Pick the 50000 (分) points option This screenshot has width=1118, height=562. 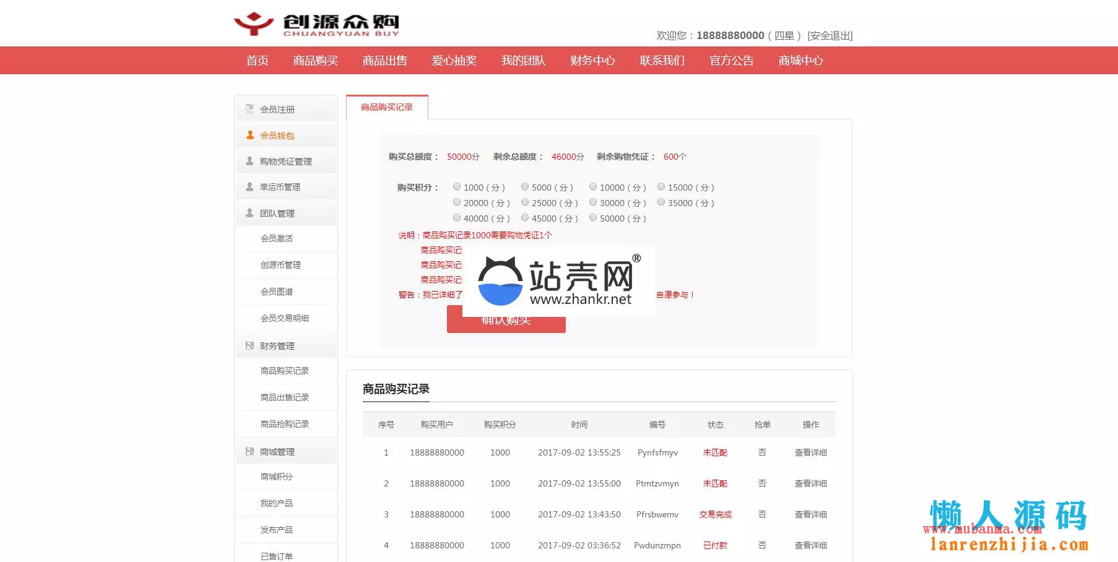(x=593, y=218)
